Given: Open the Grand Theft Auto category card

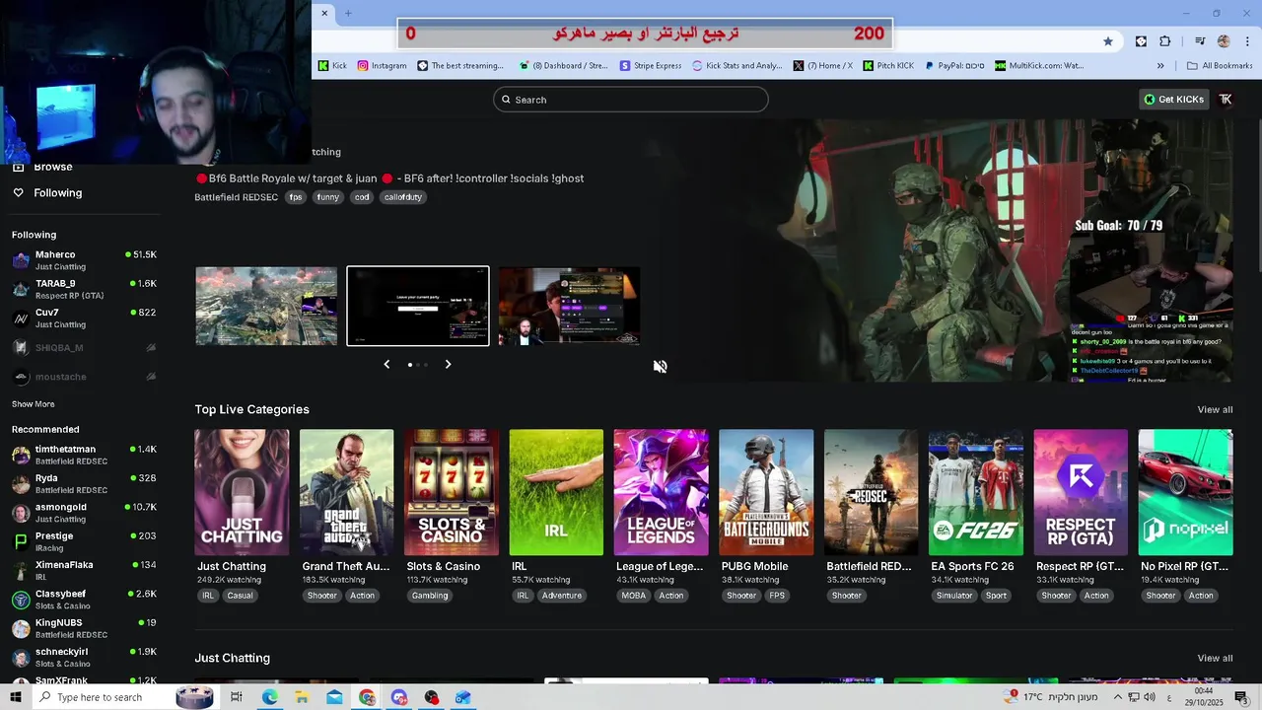Looking at the screenshot, I should (x=346, y=492).
